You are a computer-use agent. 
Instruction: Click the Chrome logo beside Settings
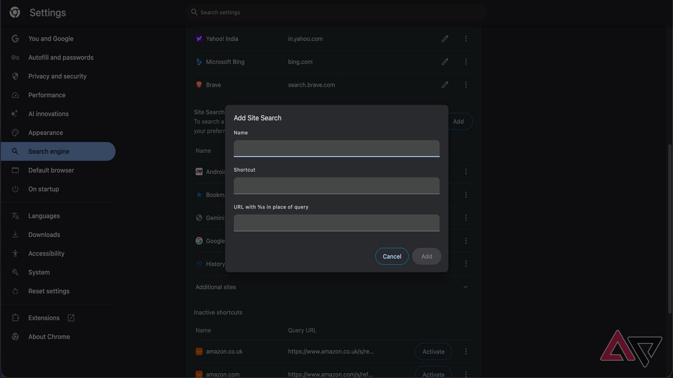tap(15, 13)
